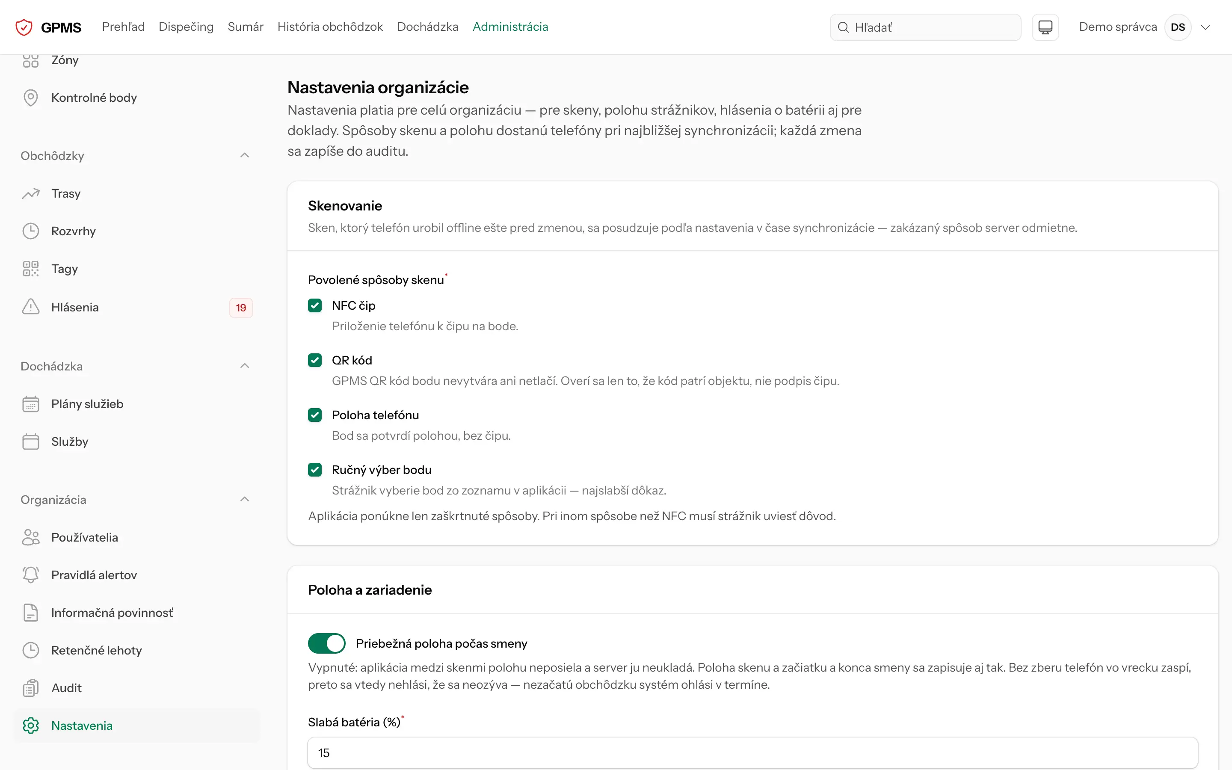Select Nastavenia in the sidebar
Viewport: 1232px width, 770px height.
coord(137,726)
